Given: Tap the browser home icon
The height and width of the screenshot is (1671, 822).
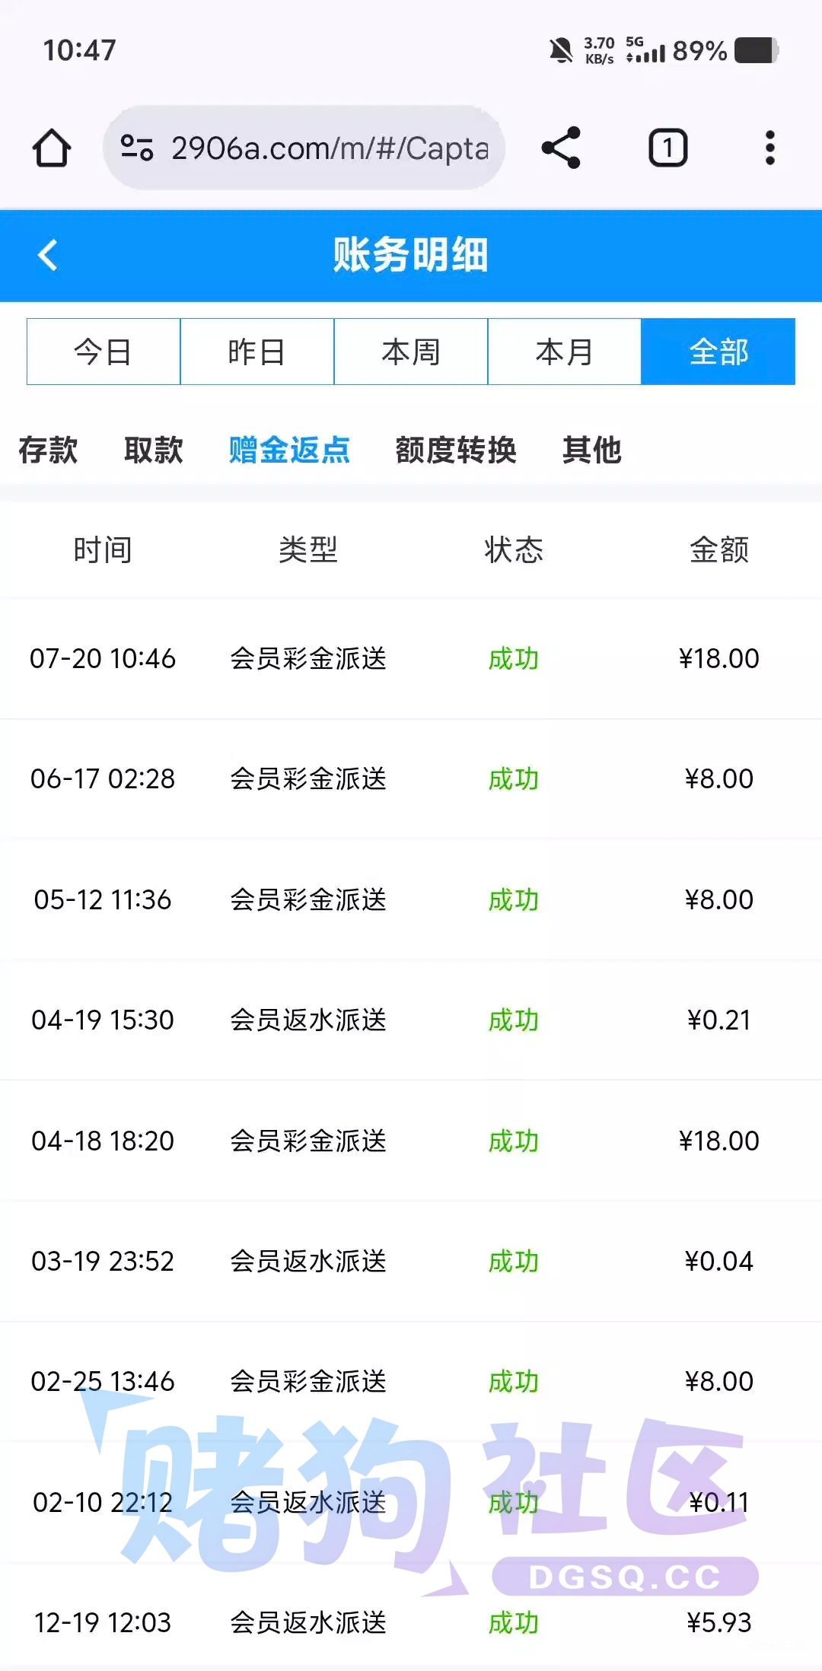Looking at the screenshot, I should click(x=52, y=148).
